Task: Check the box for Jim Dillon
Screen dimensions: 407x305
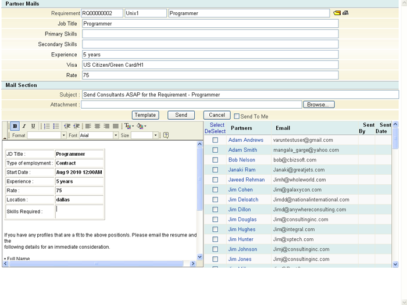Action: [215, 210]
